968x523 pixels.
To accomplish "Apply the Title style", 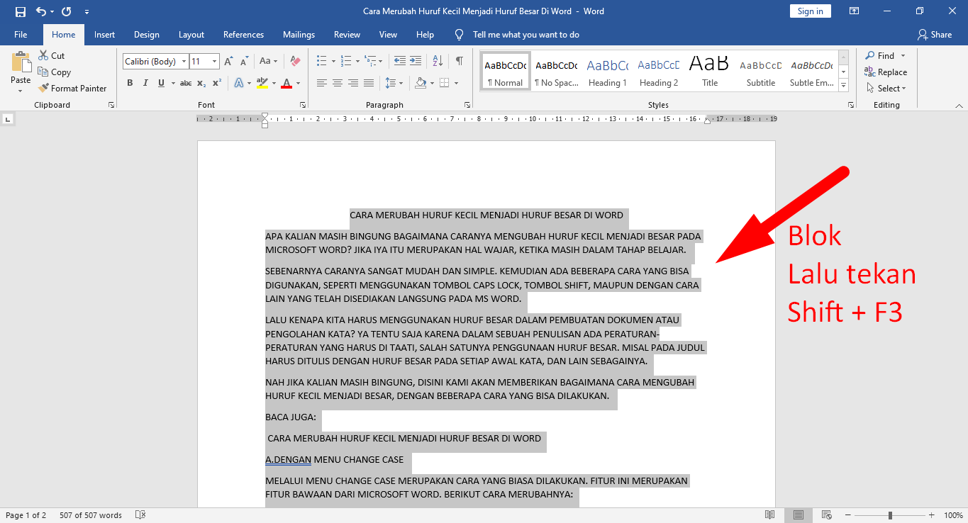I will coord(710,72).
